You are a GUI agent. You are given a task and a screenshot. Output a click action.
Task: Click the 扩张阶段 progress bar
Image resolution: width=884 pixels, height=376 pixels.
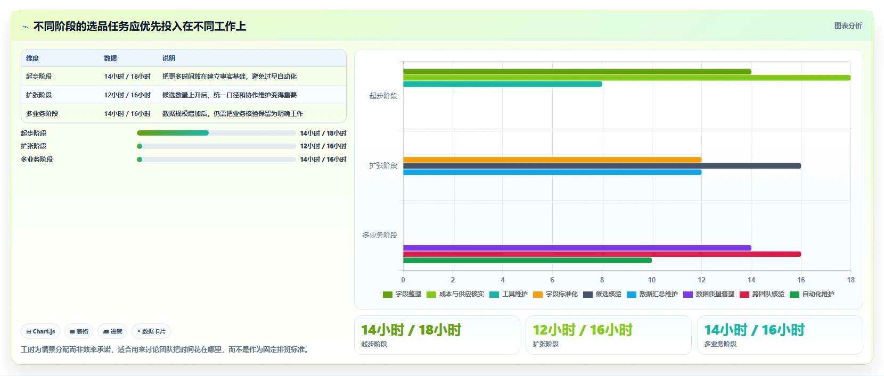216,146
